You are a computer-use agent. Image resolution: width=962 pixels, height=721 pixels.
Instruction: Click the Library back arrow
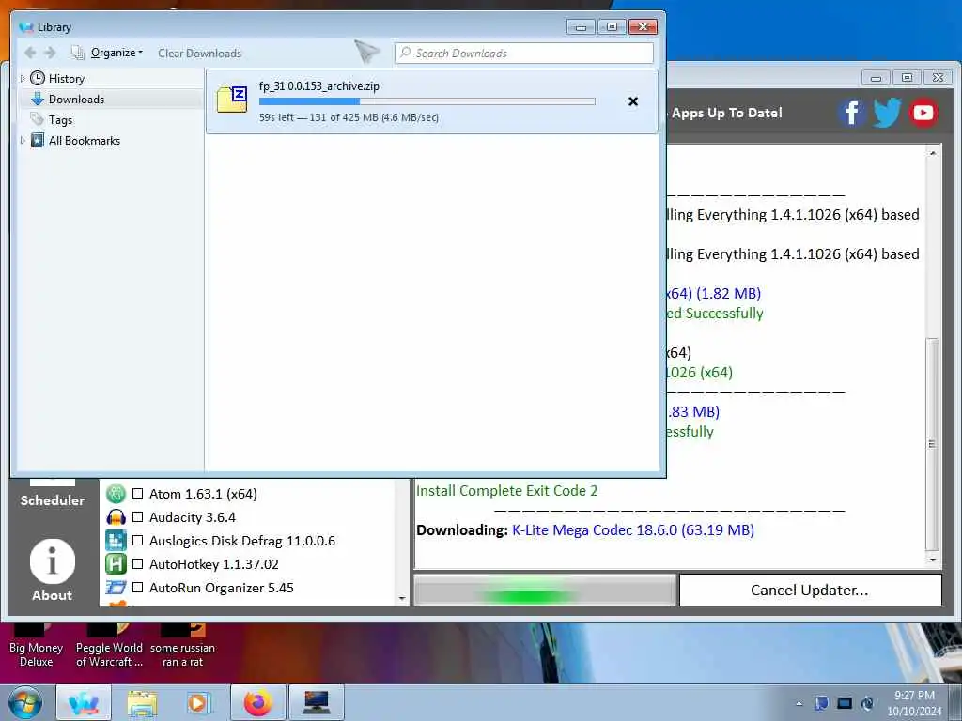[30, 54]
